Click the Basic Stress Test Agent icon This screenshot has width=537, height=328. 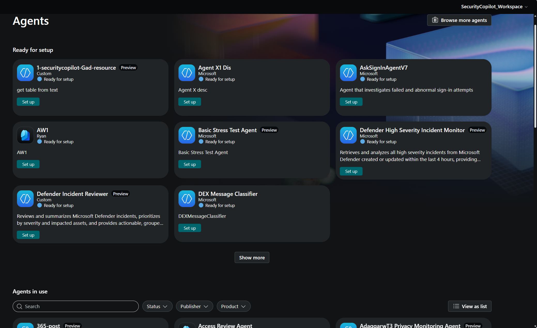pyautogui.click(x=187, y=135)
